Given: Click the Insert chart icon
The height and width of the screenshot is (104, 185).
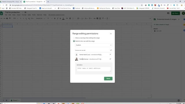Looking at the screenshot, I should [100, 18].
